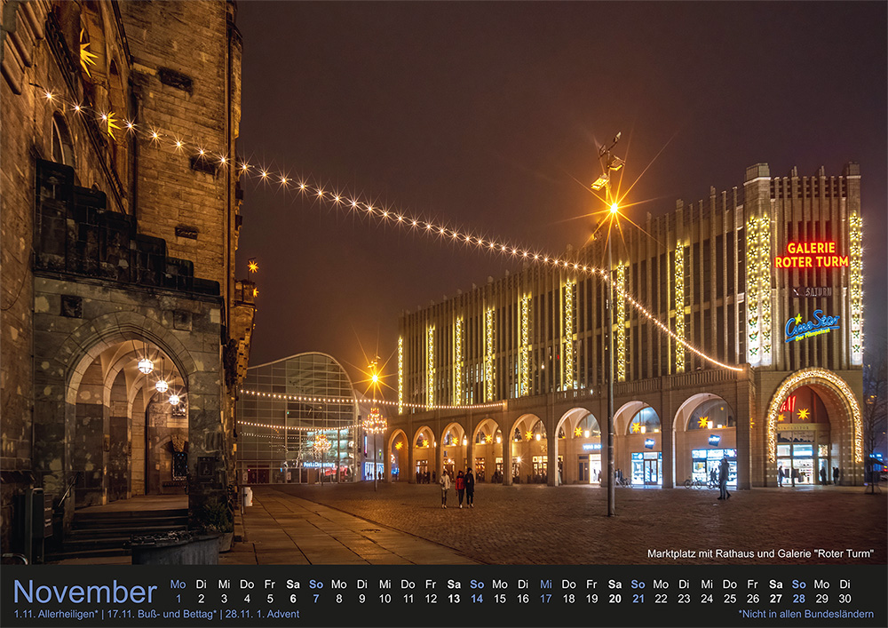The image size is (888, 628).
Task: Pick date number 16
Action: [523, 599]
